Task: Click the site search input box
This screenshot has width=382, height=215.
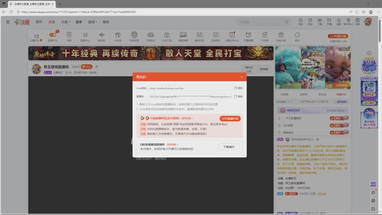Action: [x=260, y=22]
